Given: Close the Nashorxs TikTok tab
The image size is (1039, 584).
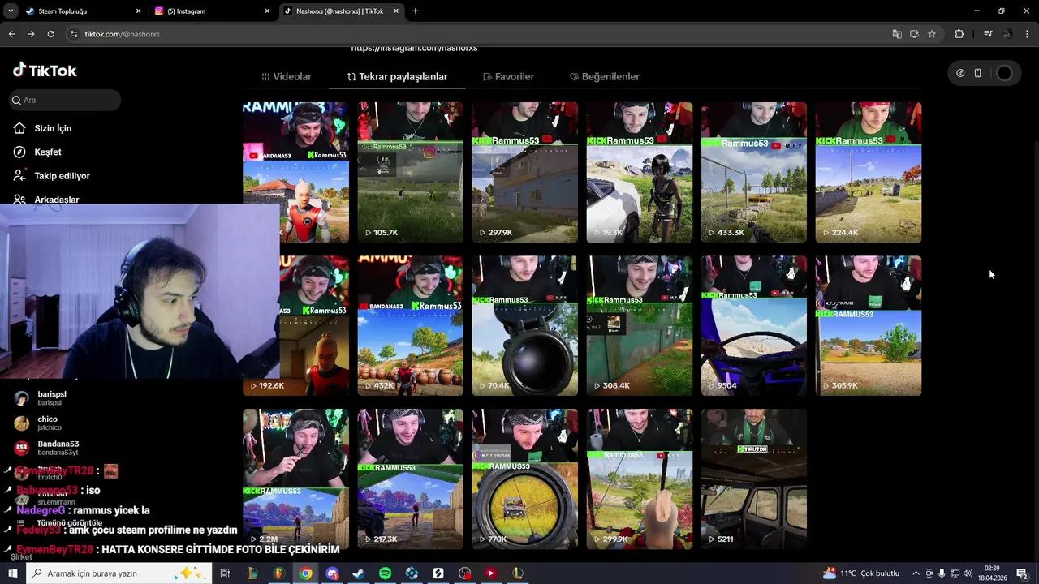Looking at the screenshot, I should 396,11.
